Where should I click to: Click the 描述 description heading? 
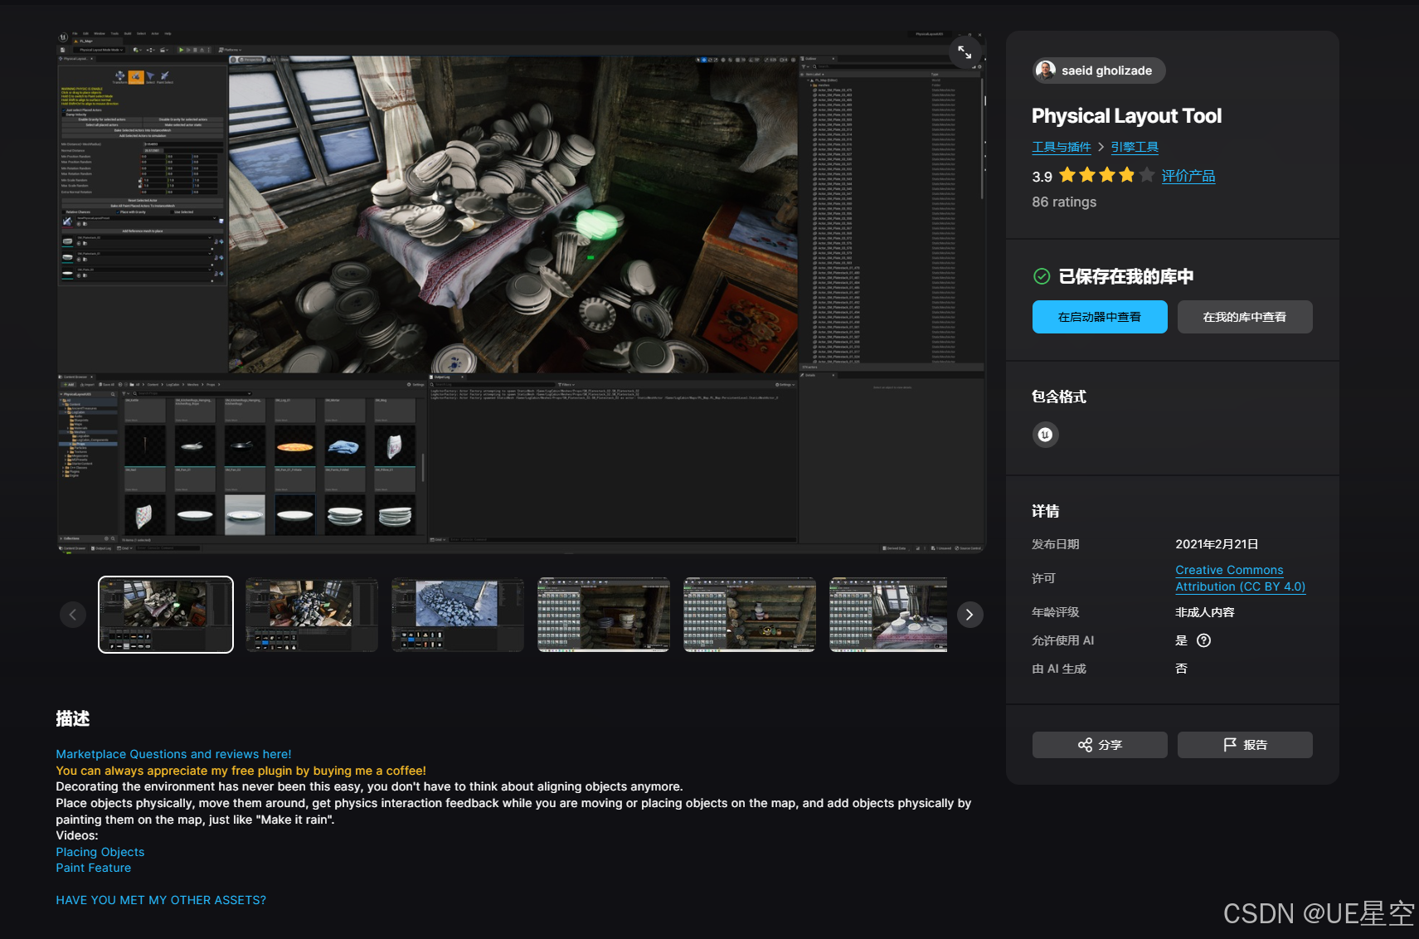pyautogui.click(x=73, y=718)
